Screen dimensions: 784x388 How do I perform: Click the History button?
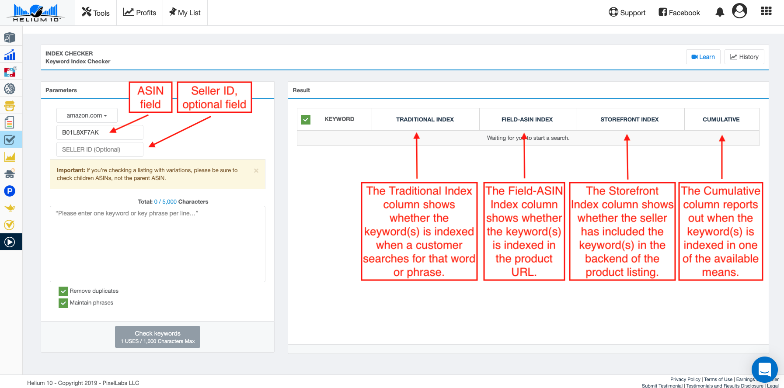click(744, 57)
